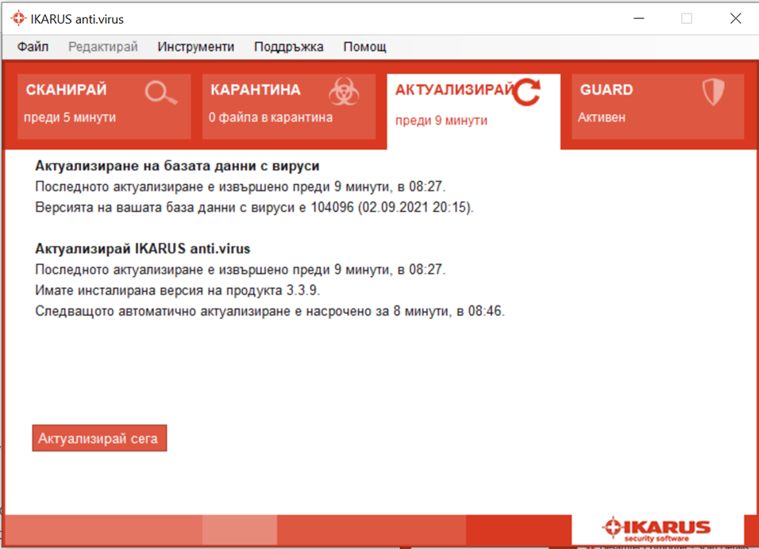
Task: Click the shield icon on the Guard tile
Action: (713, 92)
